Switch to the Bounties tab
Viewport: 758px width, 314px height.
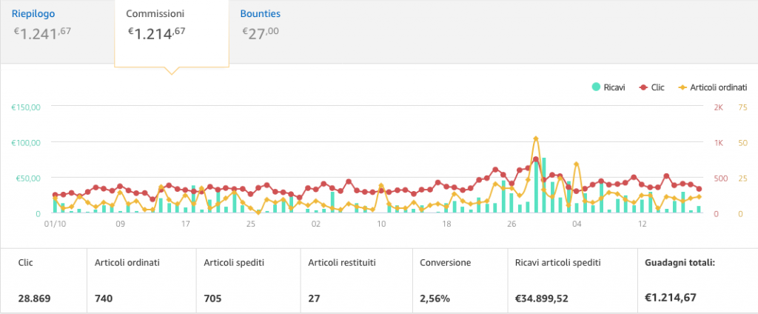[260, 13]
